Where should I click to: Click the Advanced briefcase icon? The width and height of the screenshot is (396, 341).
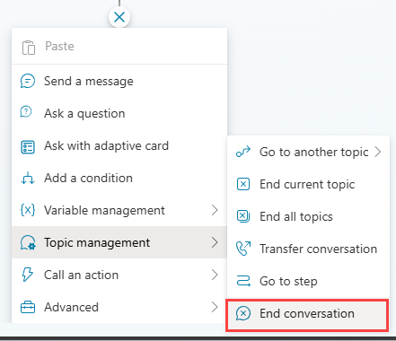[x=28, y=307]
